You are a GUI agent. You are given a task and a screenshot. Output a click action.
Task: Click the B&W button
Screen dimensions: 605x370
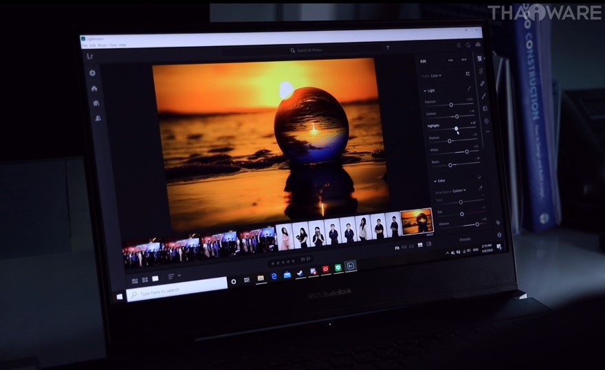[x=464, y=60]
